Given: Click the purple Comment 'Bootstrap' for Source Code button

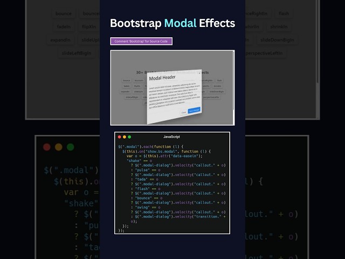Looking at the screenshot, I should (x=141, y=41).
